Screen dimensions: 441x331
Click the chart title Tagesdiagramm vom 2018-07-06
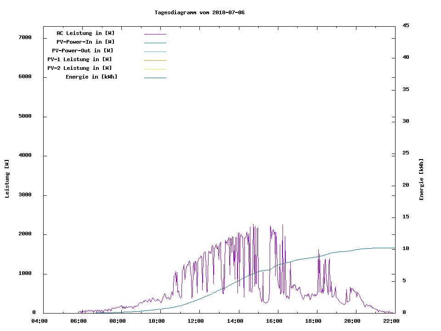click(x=199, y=12)
